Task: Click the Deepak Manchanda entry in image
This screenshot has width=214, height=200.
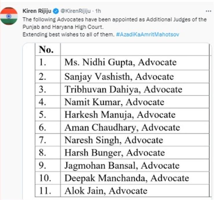Action: click(x=127, y=178)
